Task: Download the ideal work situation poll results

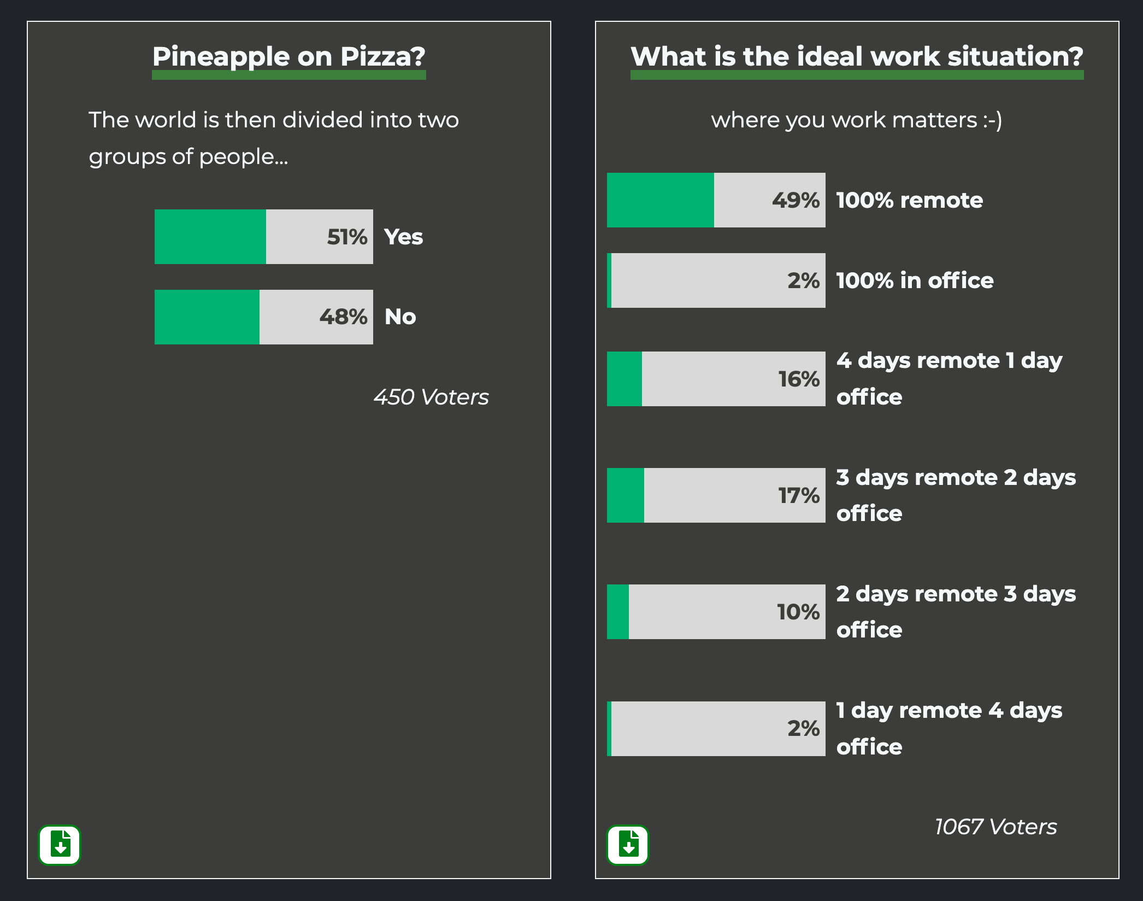Action: tap(628, 845)
